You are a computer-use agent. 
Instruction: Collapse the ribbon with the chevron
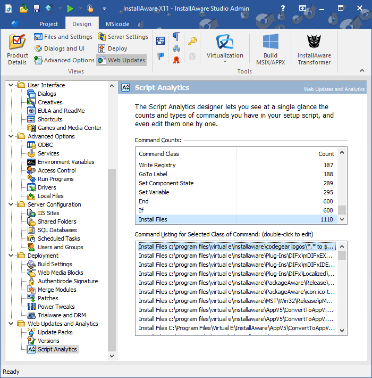362,70
